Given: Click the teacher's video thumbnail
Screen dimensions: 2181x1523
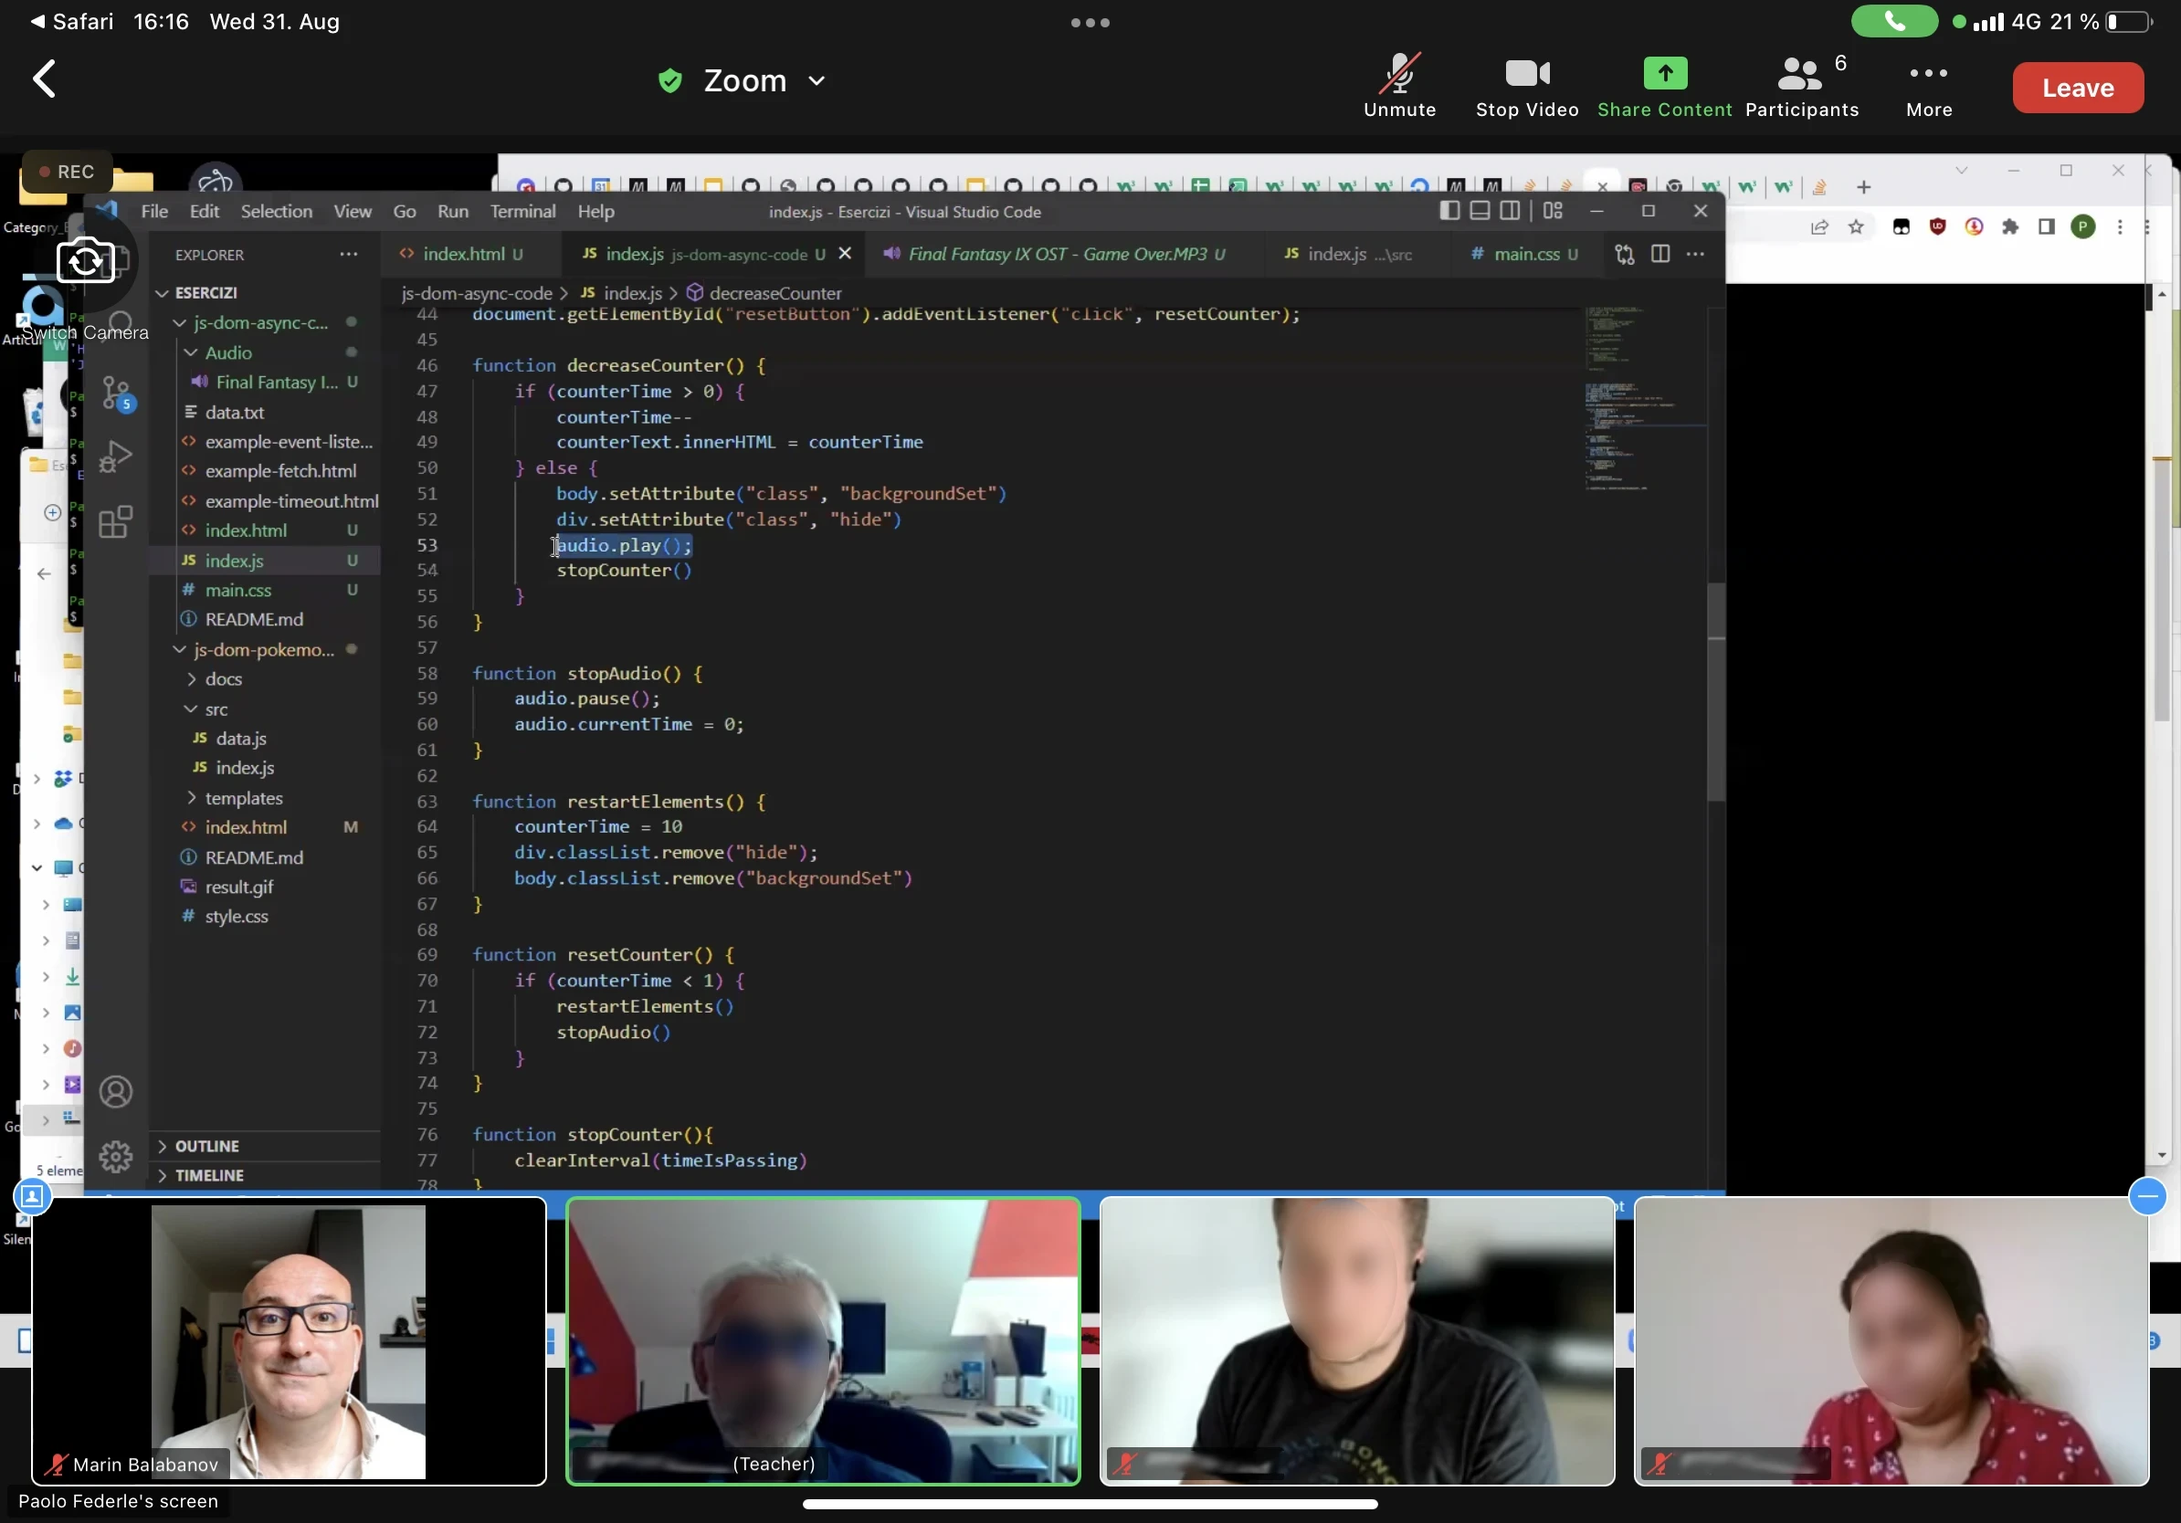Looking at the screenshot, I should click(823, 1341).
